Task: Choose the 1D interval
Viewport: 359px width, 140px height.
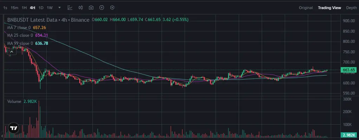Action: [x=41, y=8]
